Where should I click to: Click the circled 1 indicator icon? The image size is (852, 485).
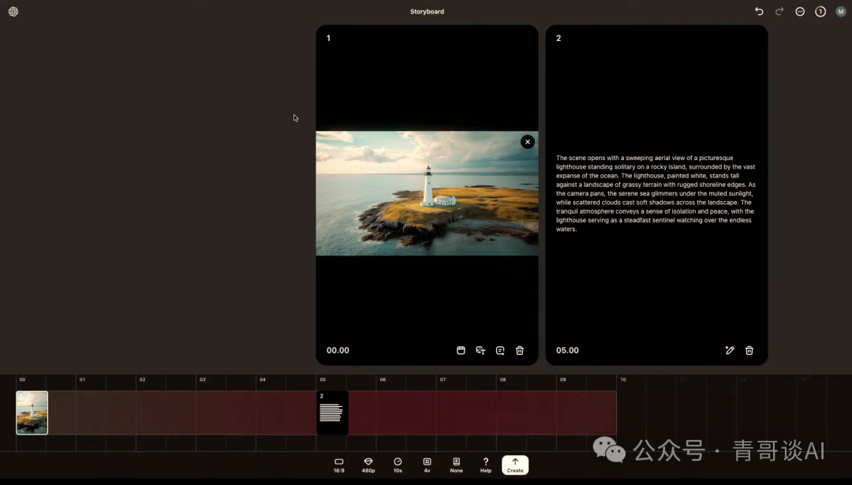820,12
